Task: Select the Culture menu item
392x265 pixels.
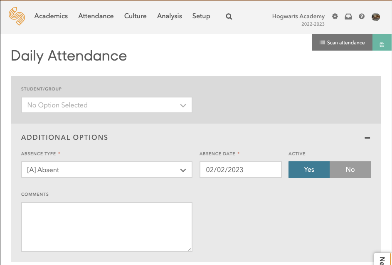Action: click(x=135, y=16)
